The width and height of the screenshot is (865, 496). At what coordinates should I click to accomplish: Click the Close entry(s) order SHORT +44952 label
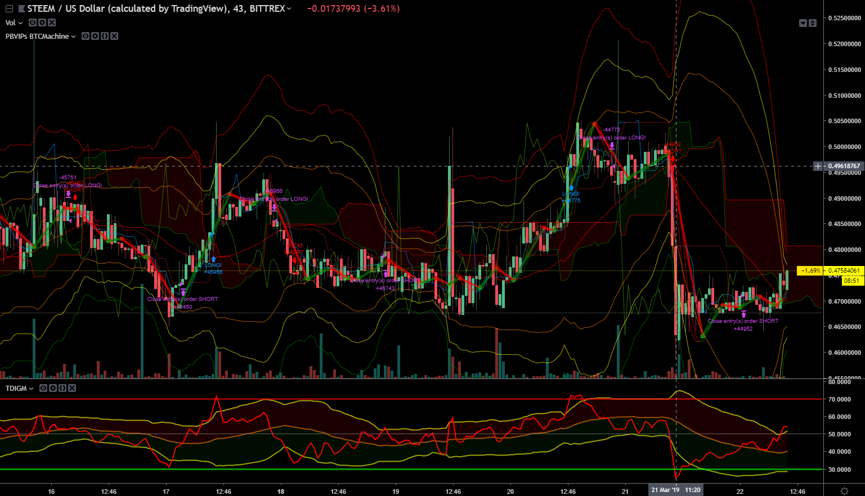(743, 324)
